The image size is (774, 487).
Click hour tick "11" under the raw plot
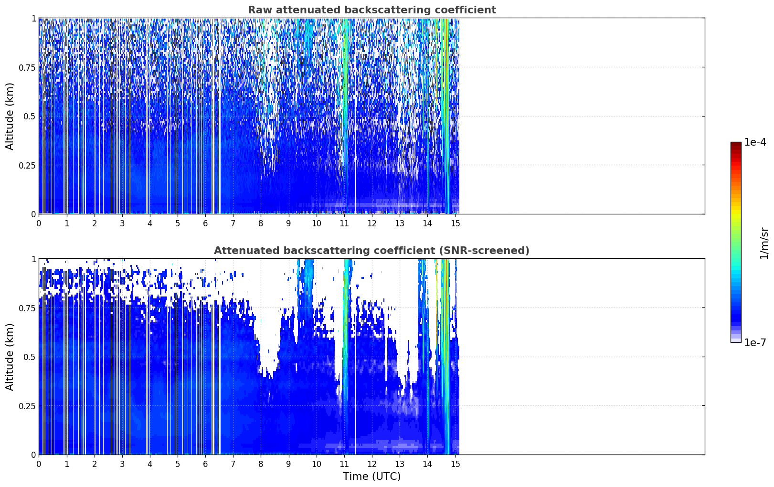click(344, 223)
